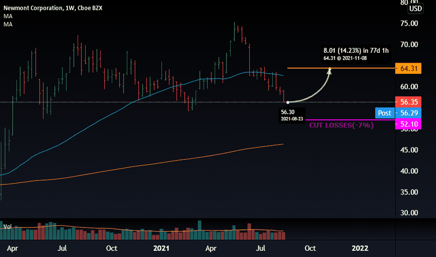
Task: Select the magenta stop-loss horizontal line
Action: point(350,120)
